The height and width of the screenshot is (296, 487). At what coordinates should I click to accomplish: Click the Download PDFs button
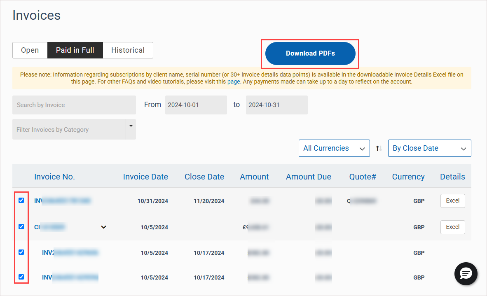coord(310,54)
